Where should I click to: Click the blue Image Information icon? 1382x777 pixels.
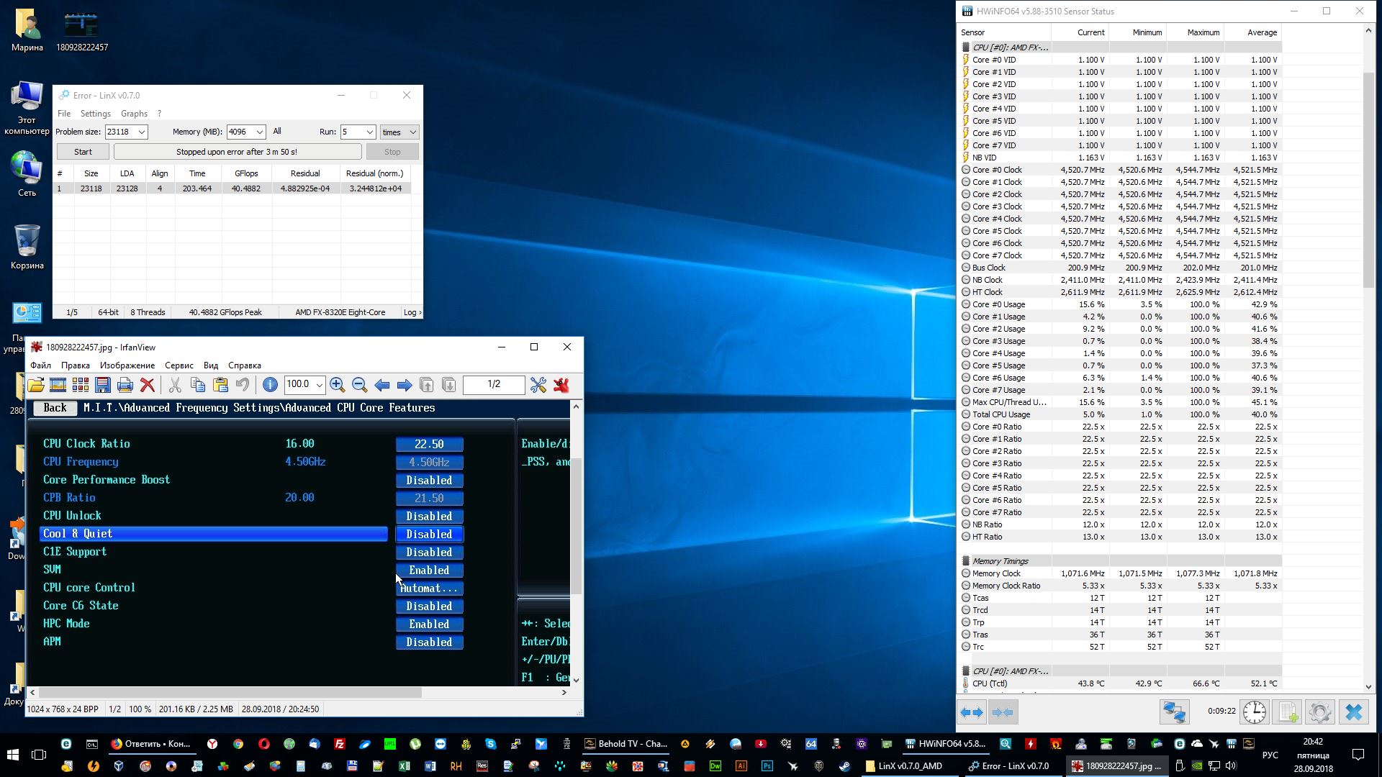tap(270, 385)
